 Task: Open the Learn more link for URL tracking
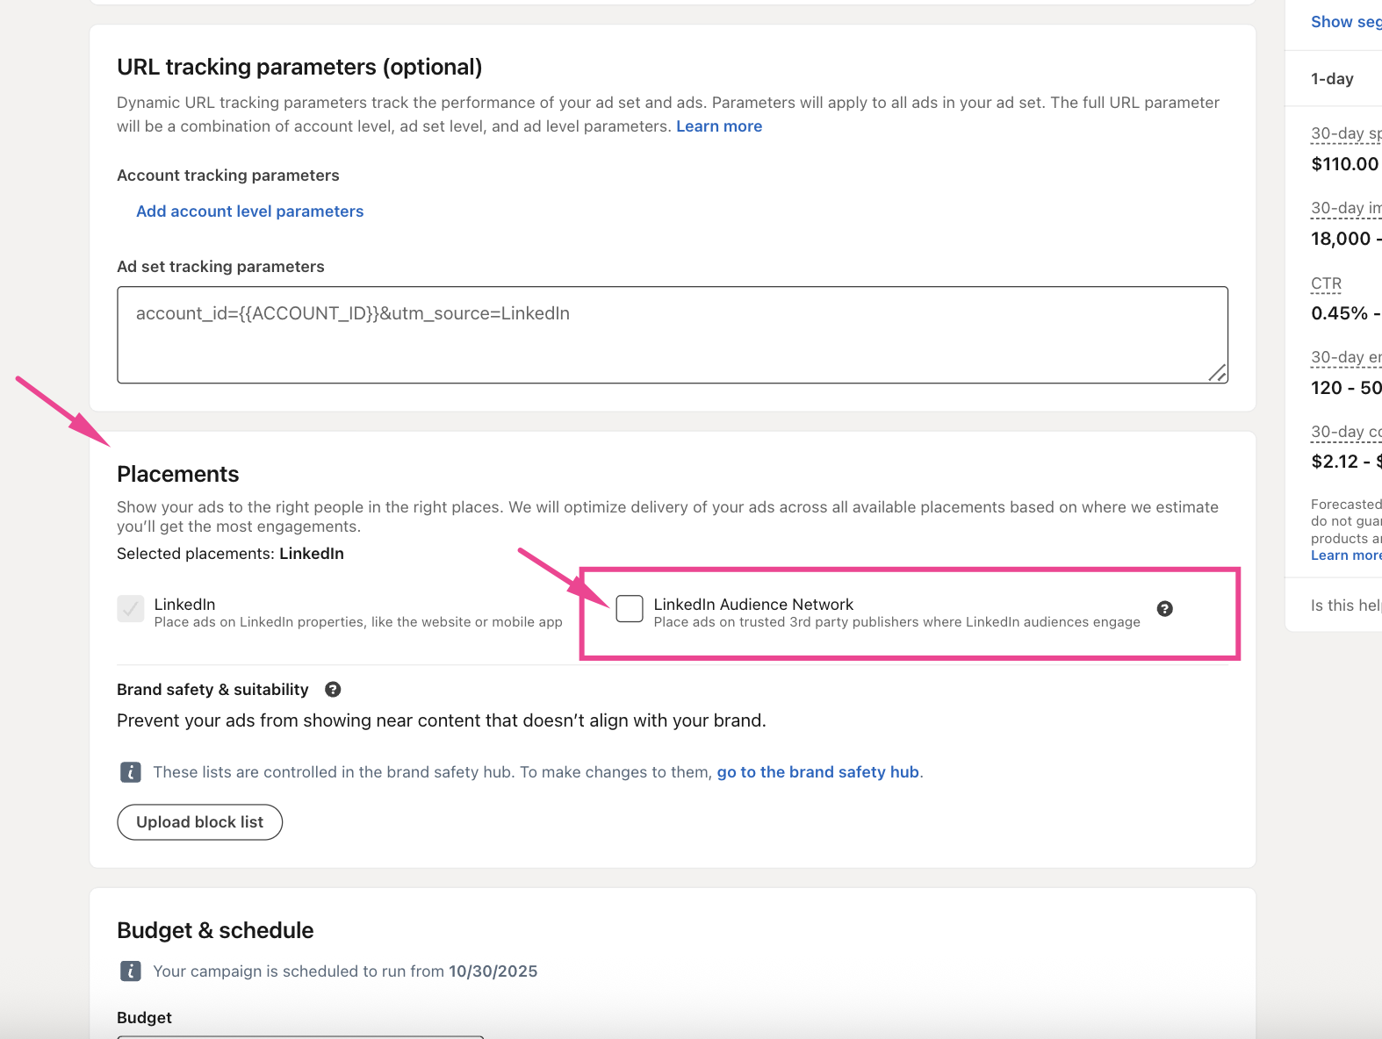[719, 126]
